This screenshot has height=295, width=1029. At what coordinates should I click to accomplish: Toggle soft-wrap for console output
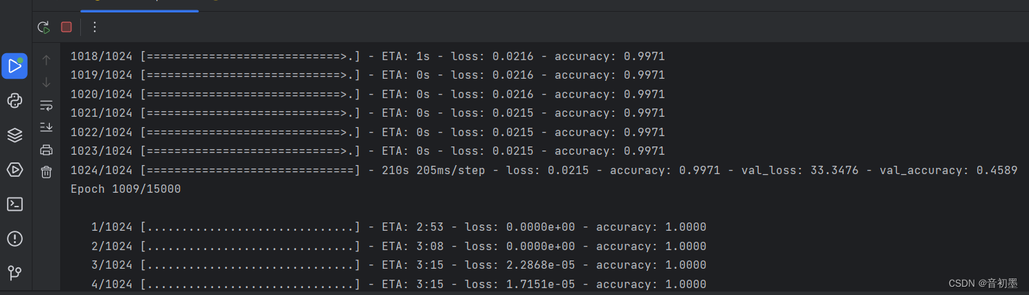tap(46, 105)
